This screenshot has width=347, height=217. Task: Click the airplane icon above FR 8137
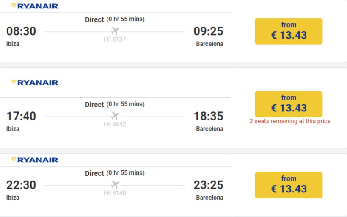point(115,31)
